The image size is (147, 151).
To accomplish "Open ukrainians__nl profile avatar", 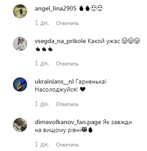I will click(20, 84).
